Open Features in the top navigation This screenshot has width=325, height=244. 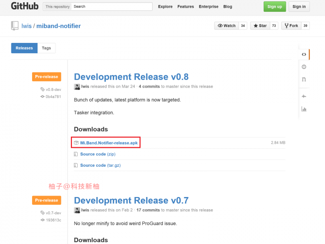pyautogui.click(x=186, y=7)
